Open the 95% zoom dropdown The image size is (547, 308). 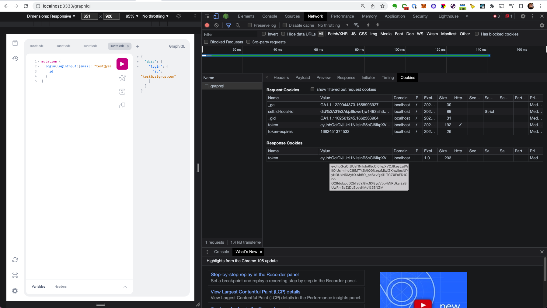click(x=132, y=16)
